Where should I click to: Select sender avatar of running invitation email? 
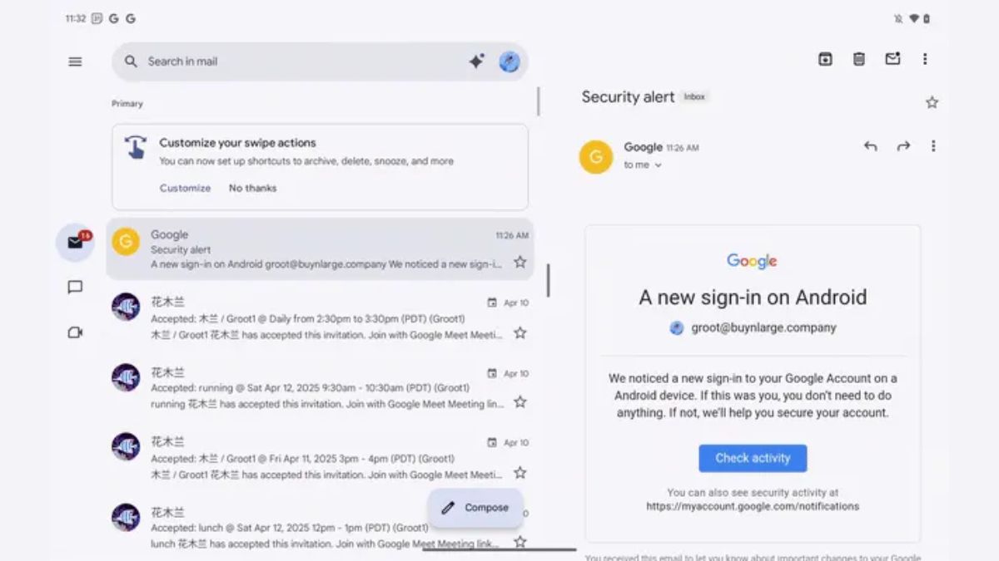126,377
